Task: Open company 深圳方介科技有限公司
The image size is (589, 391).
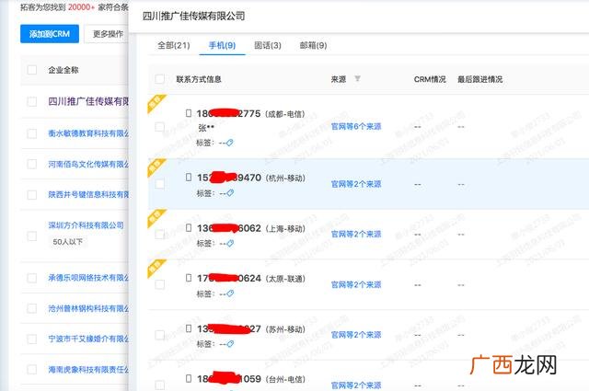Action: [x=86, y=225]
